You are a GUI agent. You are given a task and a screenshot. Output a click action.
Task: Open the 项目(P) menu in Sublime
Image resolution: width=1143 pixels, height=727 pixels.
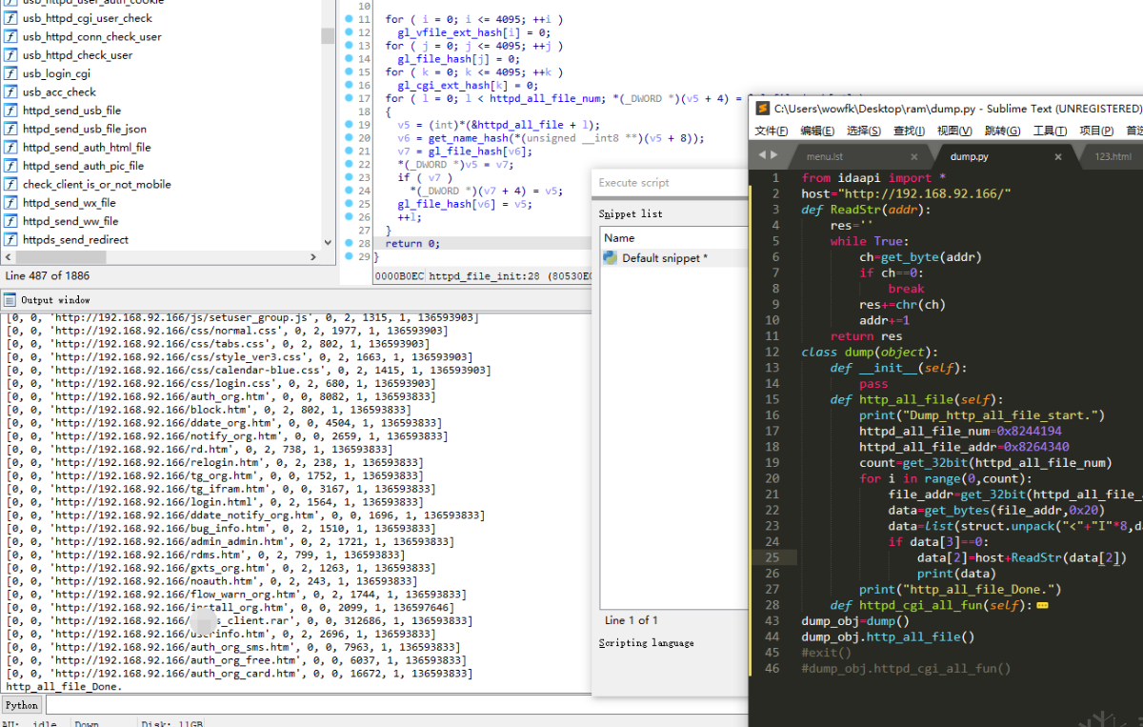1096,131
